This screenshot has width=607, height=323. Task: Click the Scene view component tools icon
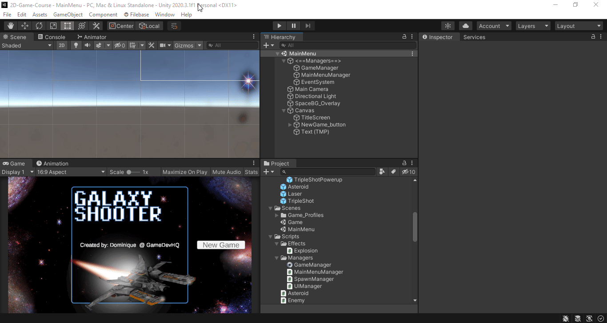(151, 45)
